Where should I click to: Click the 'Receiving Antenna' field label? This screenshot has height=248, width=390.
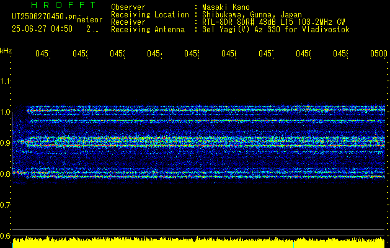[x=148, y=30]
